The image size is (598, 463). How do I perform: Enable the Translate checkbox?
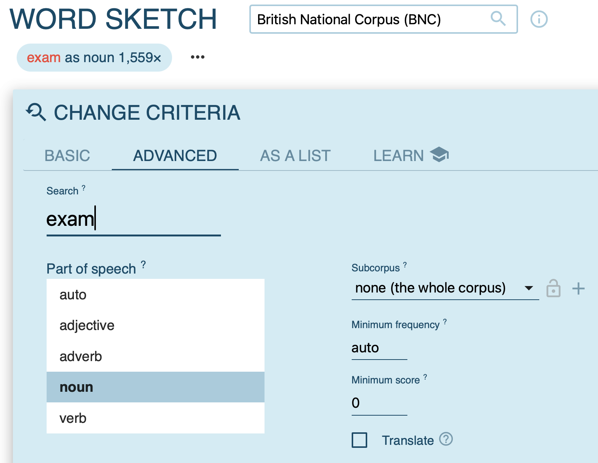click(x=359, y=440)
